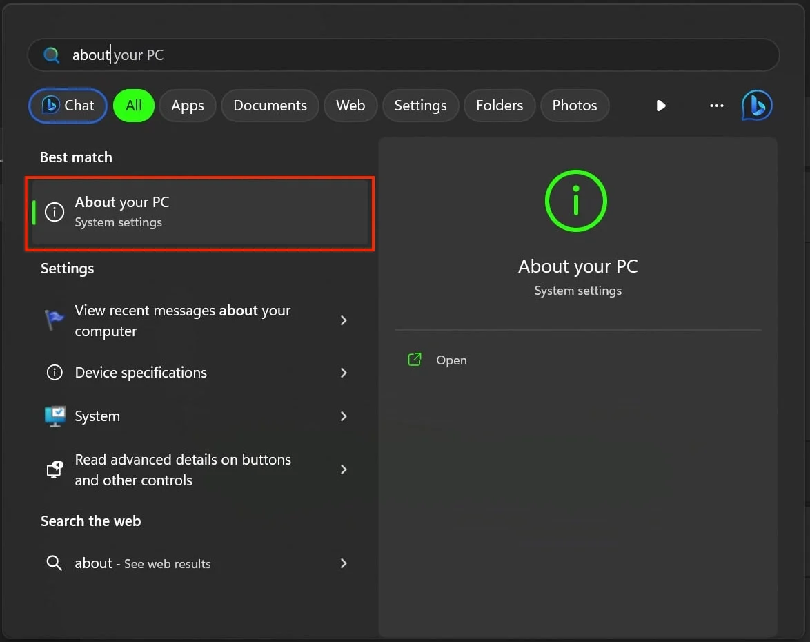Viewport: 810px width, 642px height.
Task: Click the large green info icon in preview
Action: click(x=576, y=201)
